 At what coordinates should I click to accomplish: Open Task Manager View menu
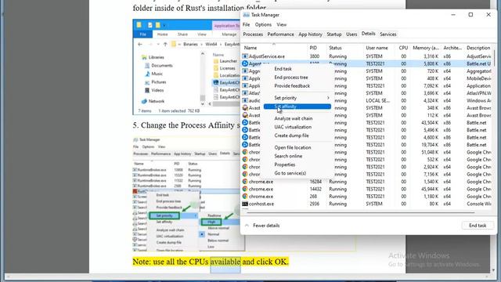point(282,24)
